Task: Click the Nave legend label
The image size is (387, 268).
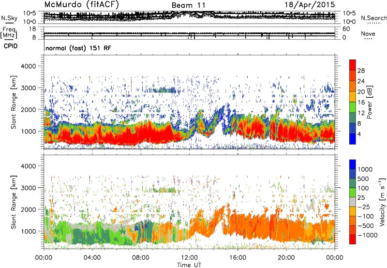Action: click(368, 34)
